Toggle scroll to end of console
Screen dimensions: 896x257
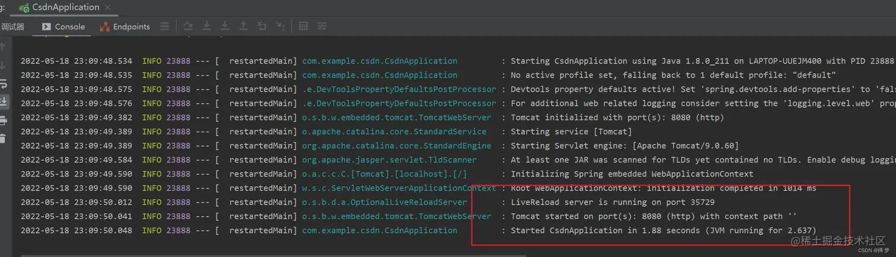[3, 102]
